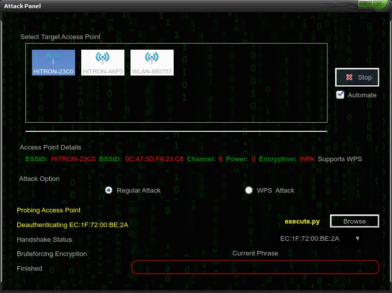The height and width of the screenshot is (293, 392).
Task: Click the ESSID value HITRON-23C0
Action: (73, 159)
